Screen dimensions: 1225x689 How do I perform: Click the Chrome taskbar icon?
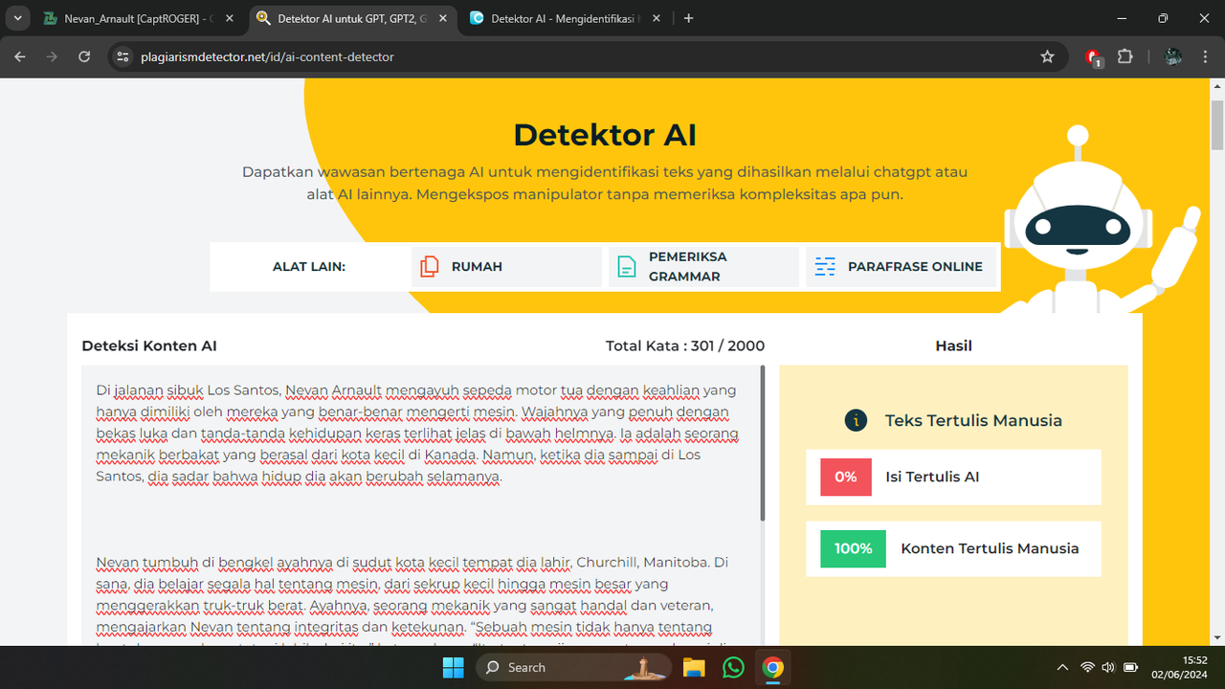pos(773,667)
